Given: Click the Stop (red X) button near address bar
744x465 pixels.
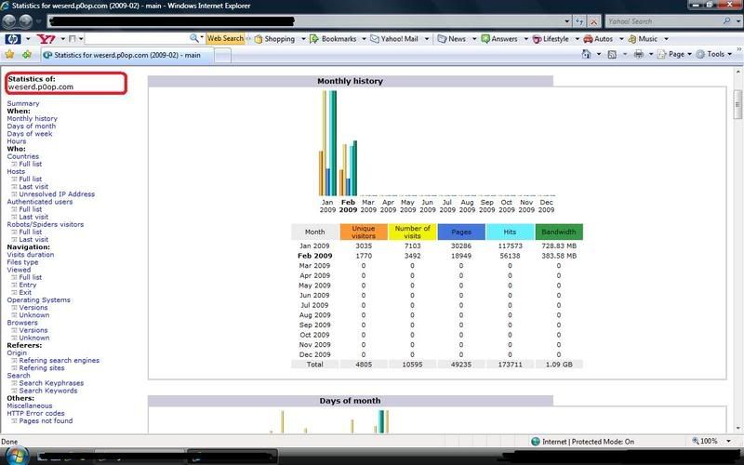Looking at the screenshot, I should (593, 20).
